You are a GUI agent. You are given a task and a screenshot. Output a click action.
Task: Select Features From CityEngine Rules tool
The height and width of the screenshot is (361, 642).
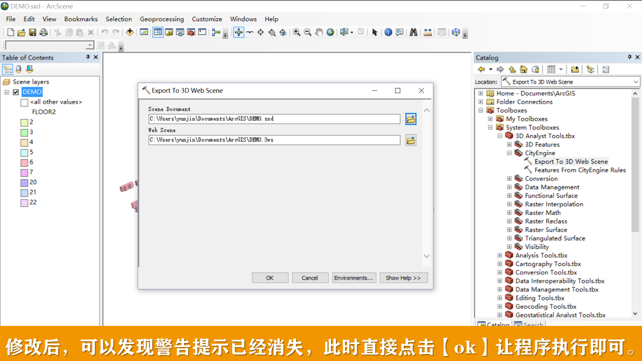pos(580,170)
